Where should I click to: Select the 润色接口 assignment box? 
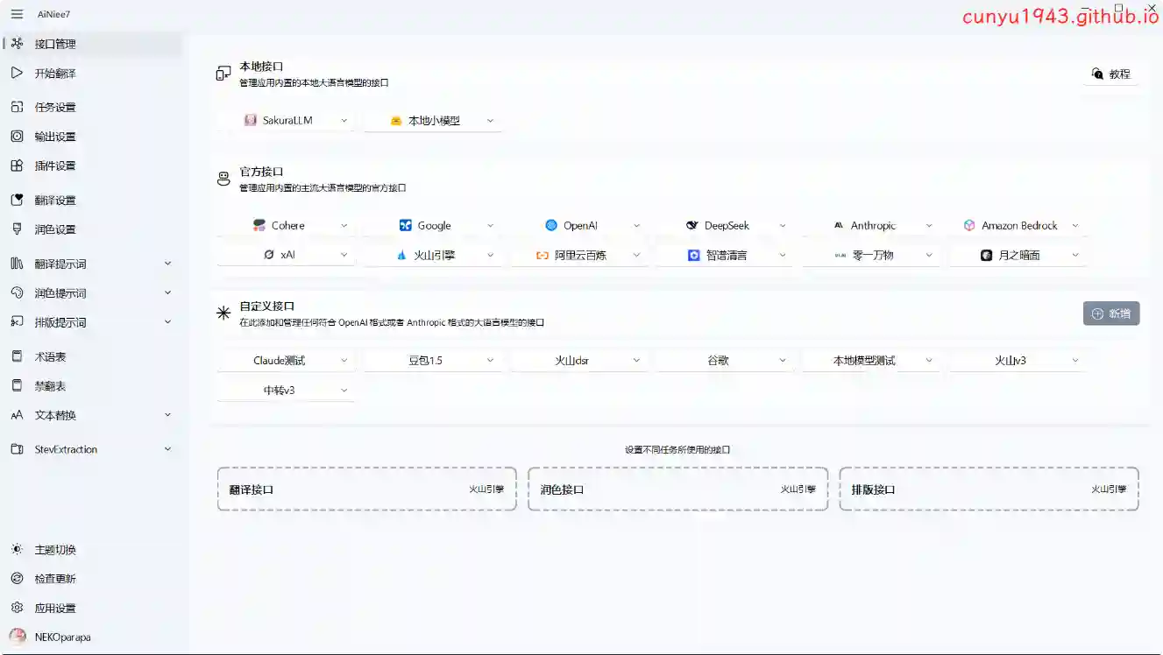677,489
